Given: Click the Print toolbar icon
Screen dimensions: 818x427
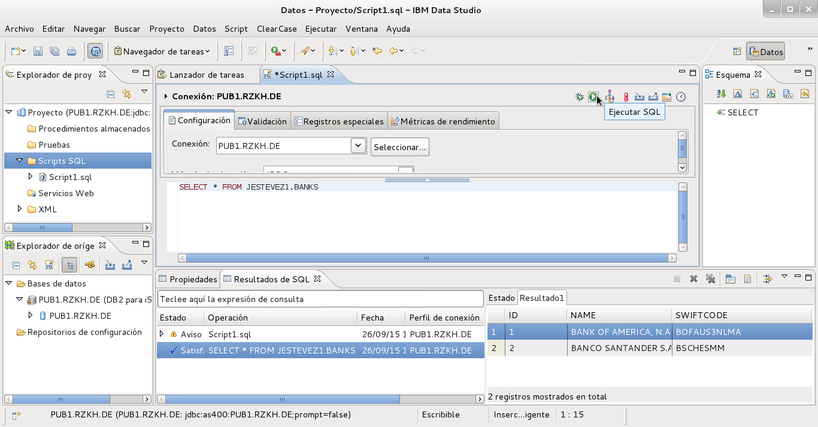Looking at the screenshot, I should point(71,51).
